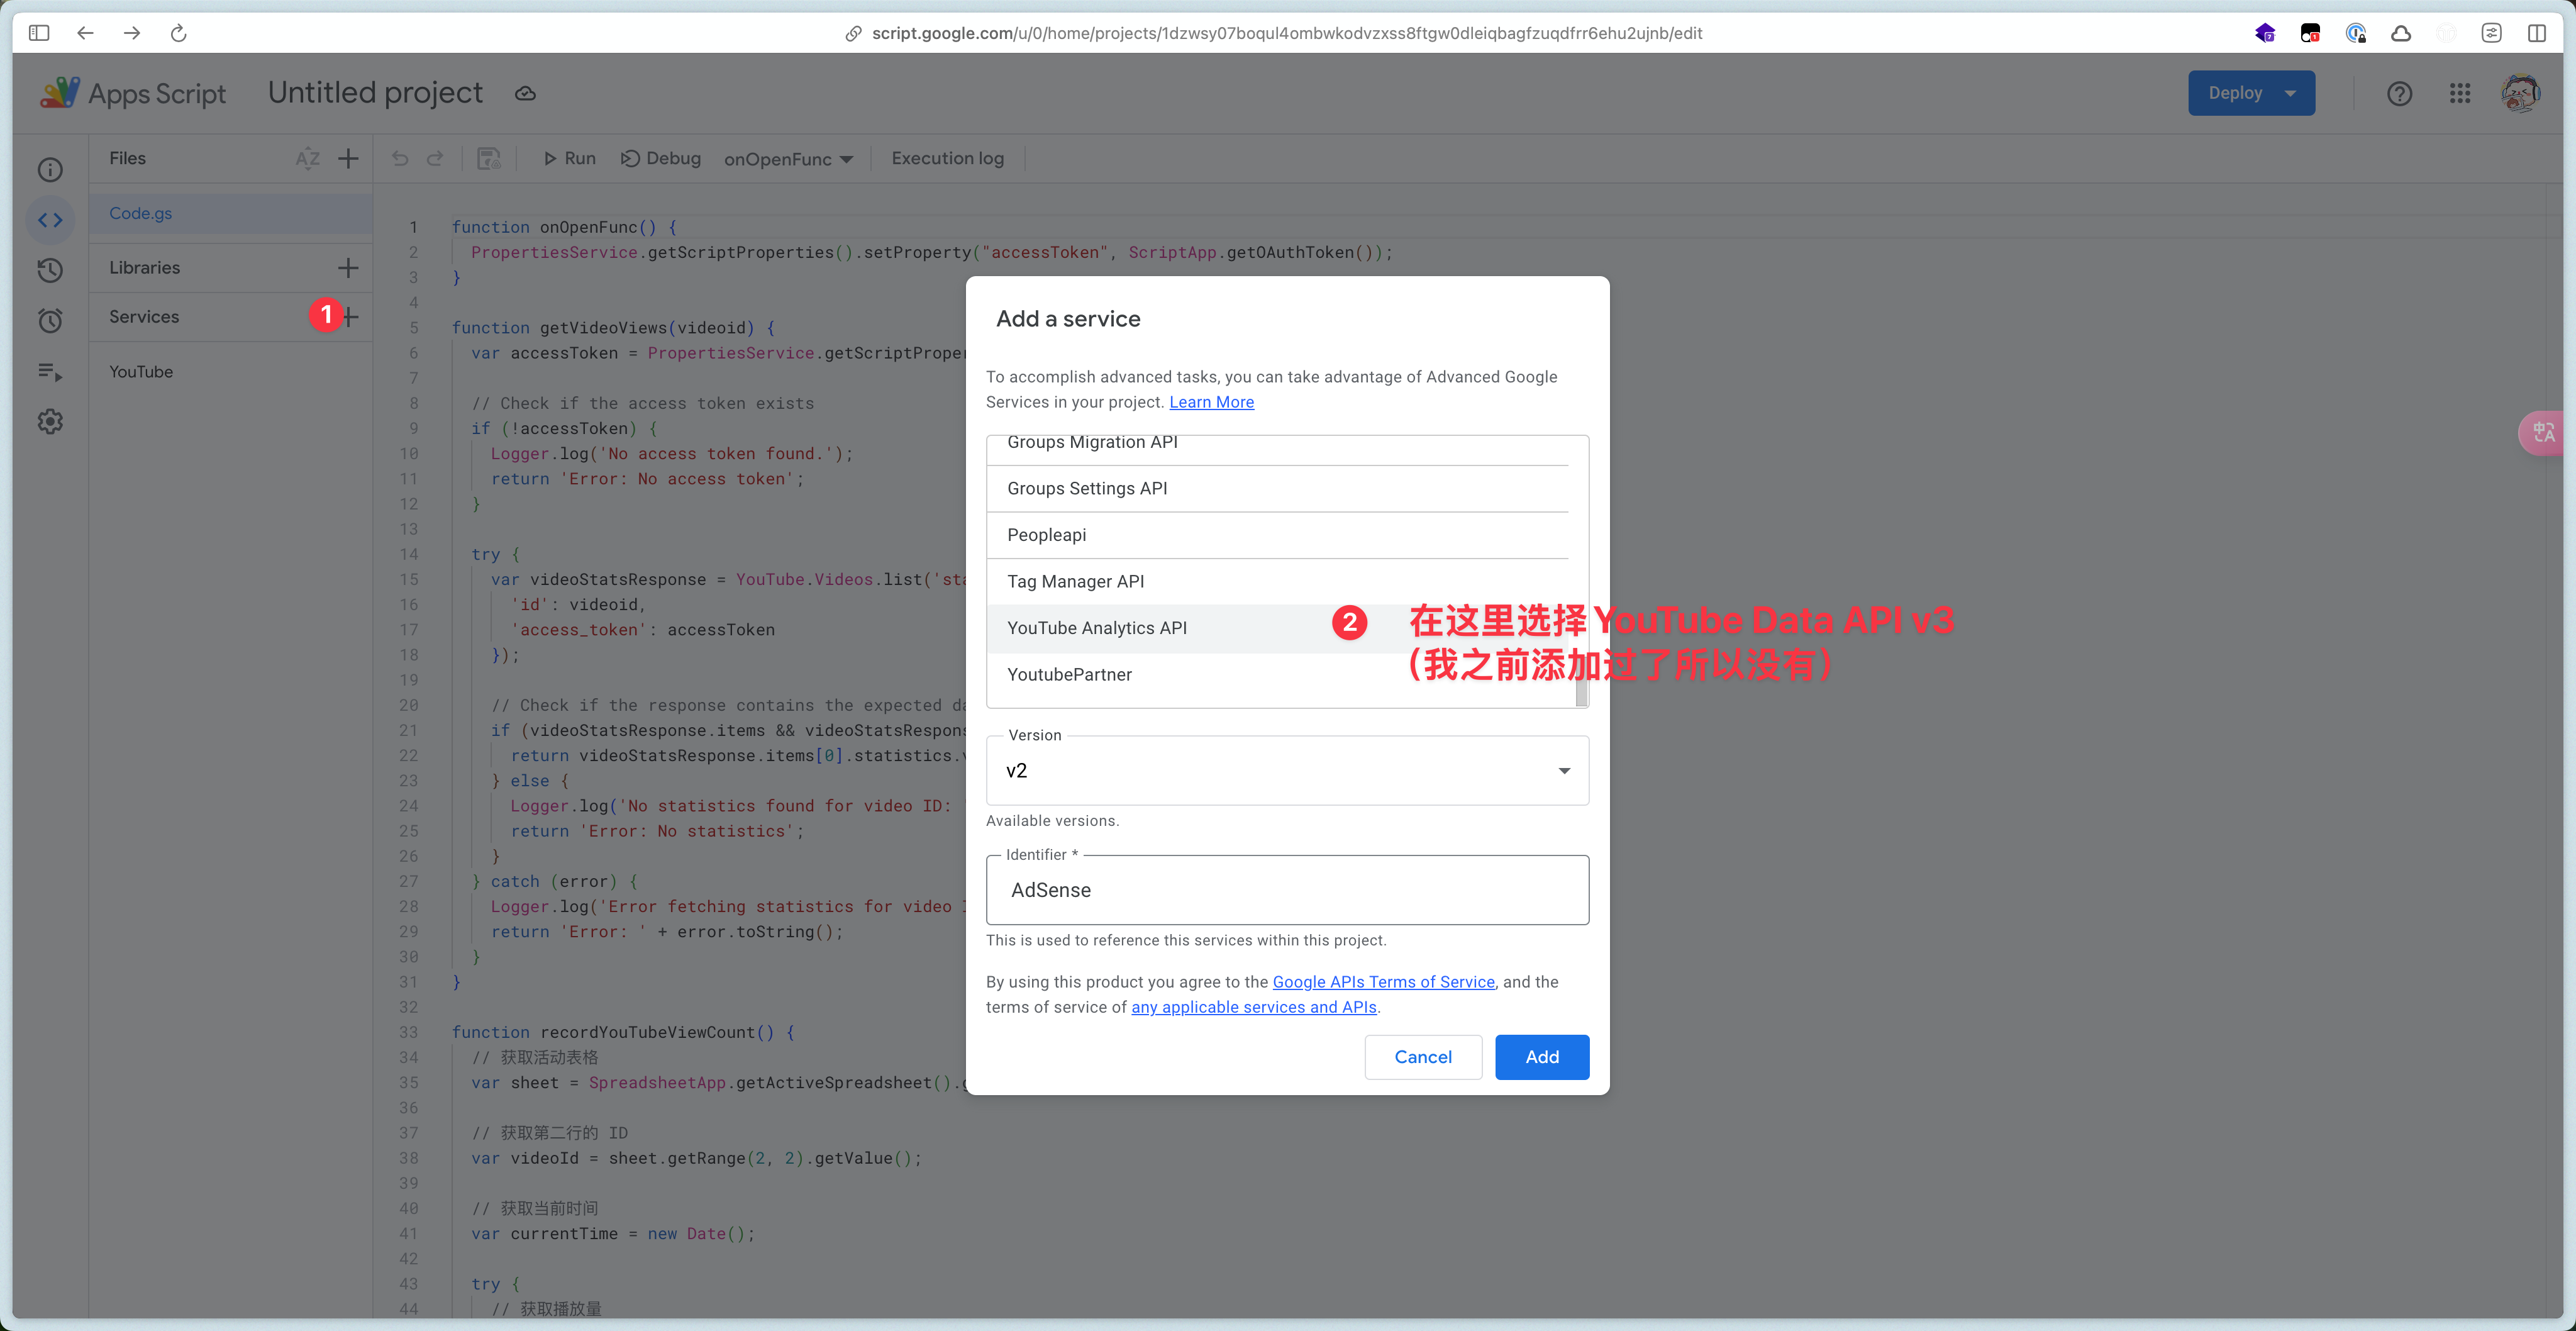This screenshot has height=1331, width=2576.
Task: Open Project Settings gear icon
Action: (x=50, y=422)
